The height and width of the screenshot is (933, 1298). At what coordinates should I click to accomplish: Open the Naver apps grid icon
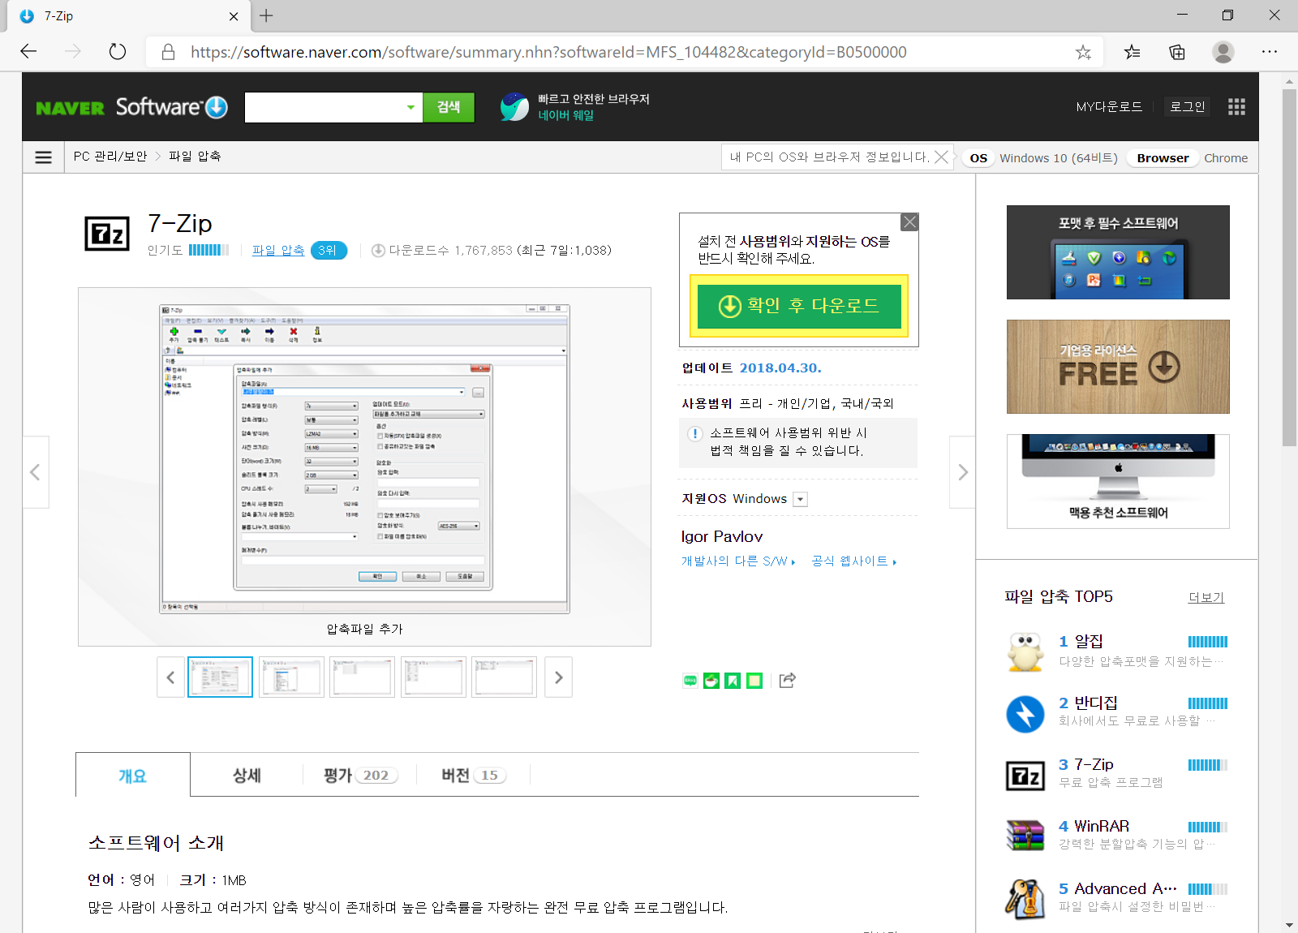click(1236, 107)
